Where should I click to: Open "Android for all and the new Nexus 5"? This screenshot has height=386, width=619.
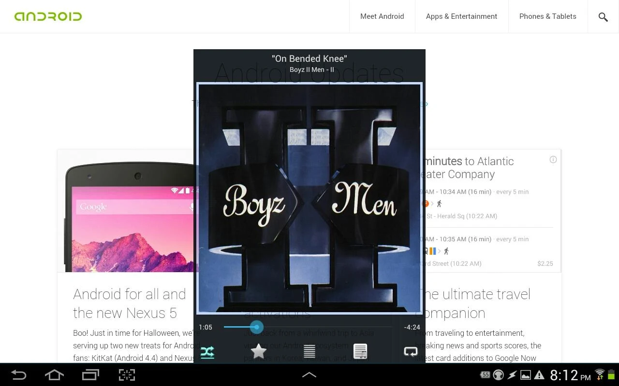130,303
